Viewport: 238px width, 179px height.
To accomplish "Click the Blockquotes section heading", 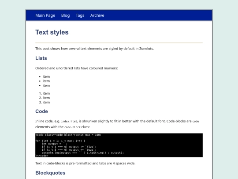I will 50,173.
